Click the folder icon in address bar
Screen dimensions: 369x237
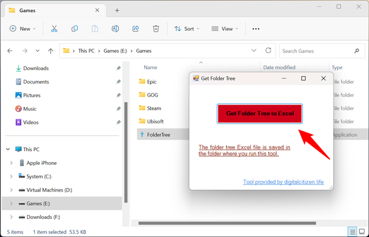[x=66, y=51]
